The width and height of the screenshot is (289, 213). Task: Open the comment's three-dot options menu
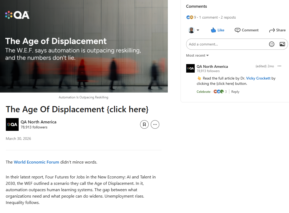pos(279,66)
